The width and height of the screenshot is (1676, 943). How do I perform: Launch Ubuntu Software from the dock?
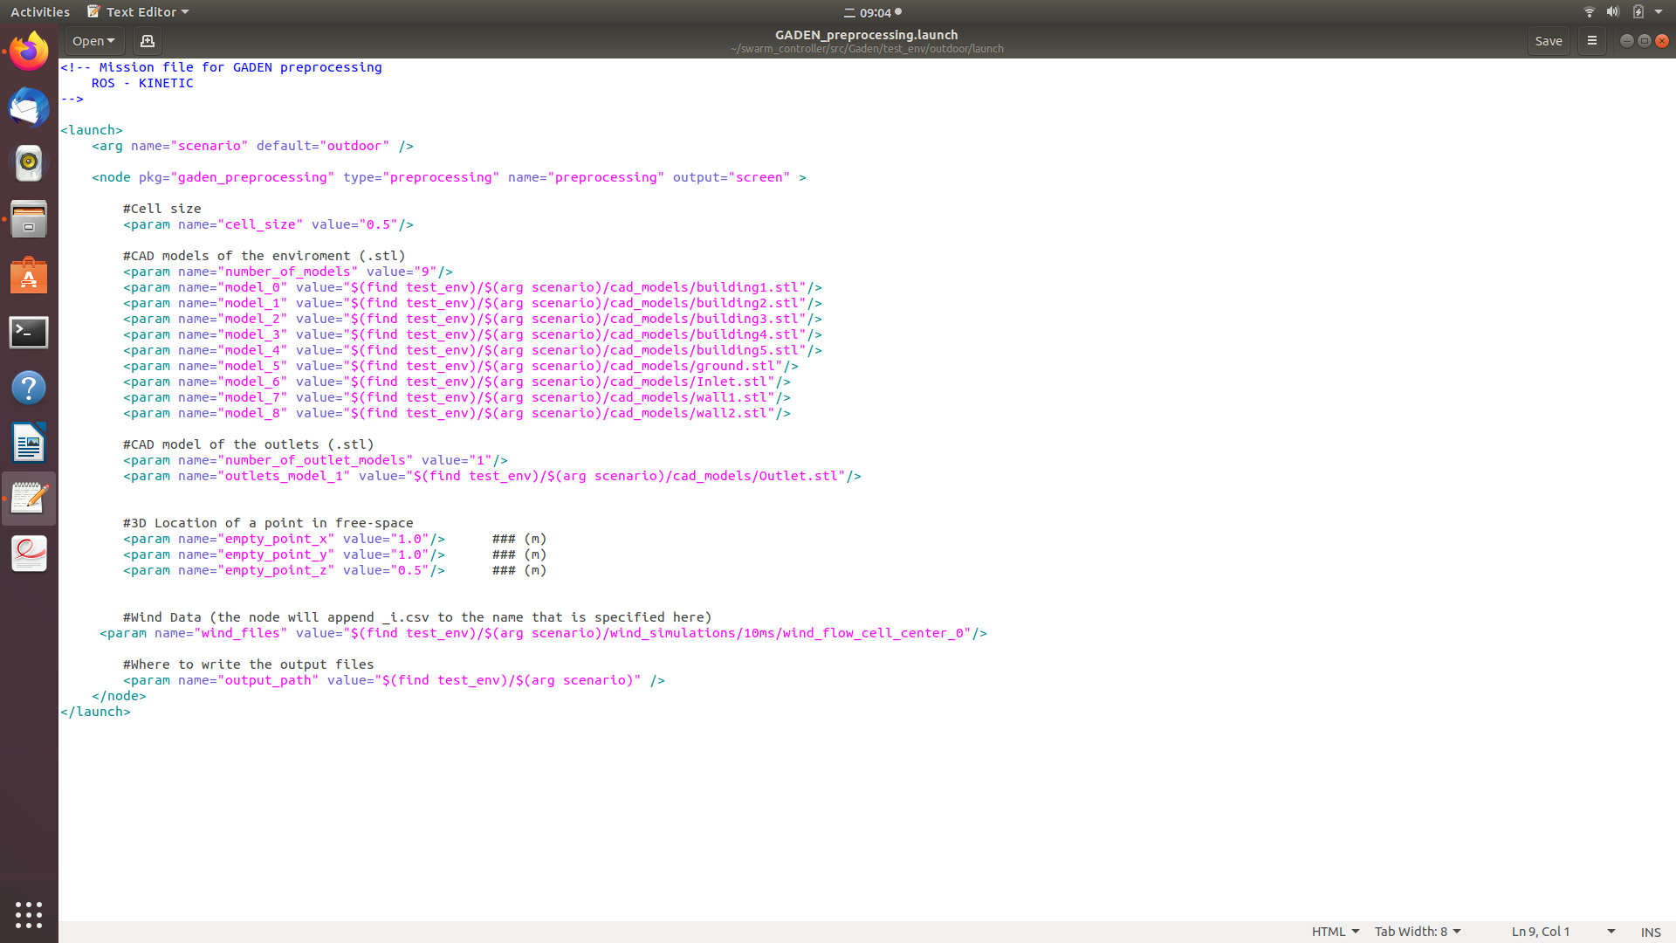29,276
